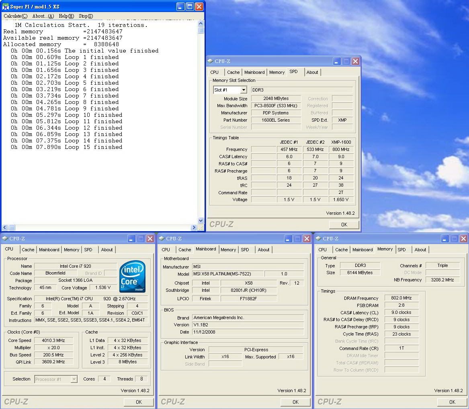Select CPU tab in Mainboard CPU-Z window
The height and width of the screenshot is (409, 469).
pyautogui.click(x=166, y=250)
